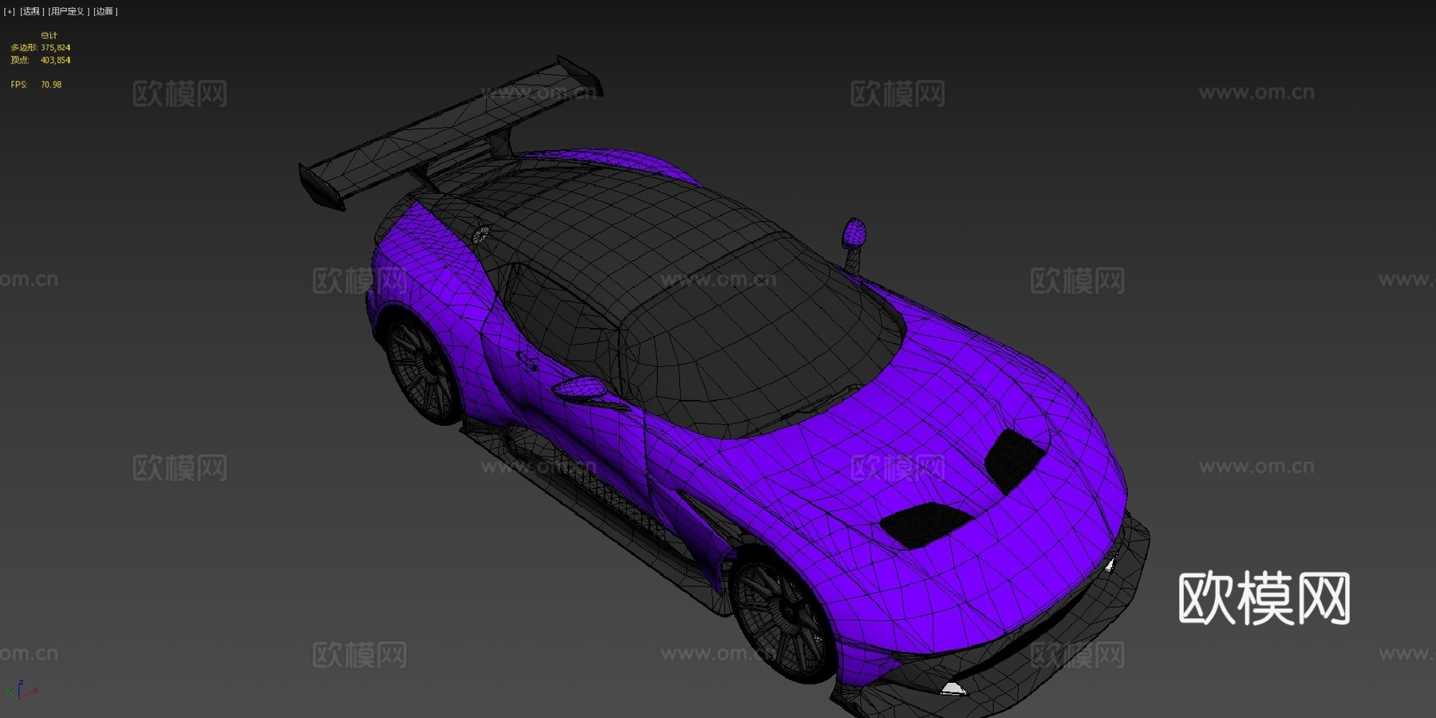Click the vertex count value 403,854
This screenshot has height=718, width=1436.
[56, 60]
